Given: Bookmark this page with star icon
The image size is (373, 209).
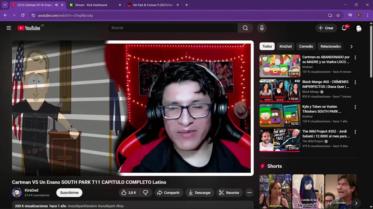Looking at the screenshot, I should pyautogui.click(x=338, y=15).
